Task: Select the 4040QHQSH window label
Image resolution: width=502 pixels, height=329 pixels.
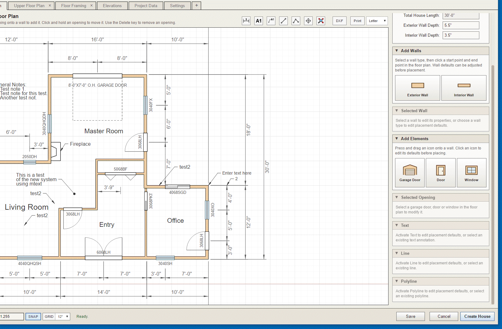Action: pos(30,263)
